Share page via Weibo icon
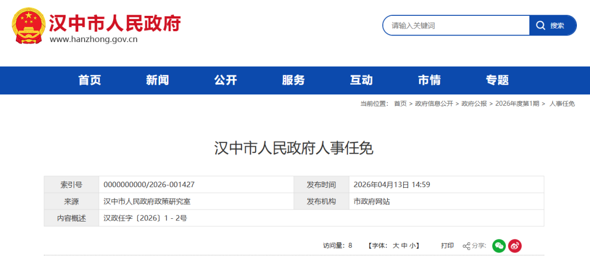Viewport: 590px width, 269px height. pos(515,246)
